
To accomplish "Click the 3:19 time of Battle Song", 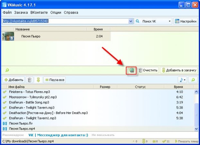I will 180,102.
